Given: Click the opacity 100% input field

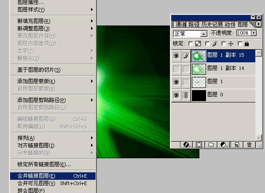Looking at the screenshot, I should 244,33.
